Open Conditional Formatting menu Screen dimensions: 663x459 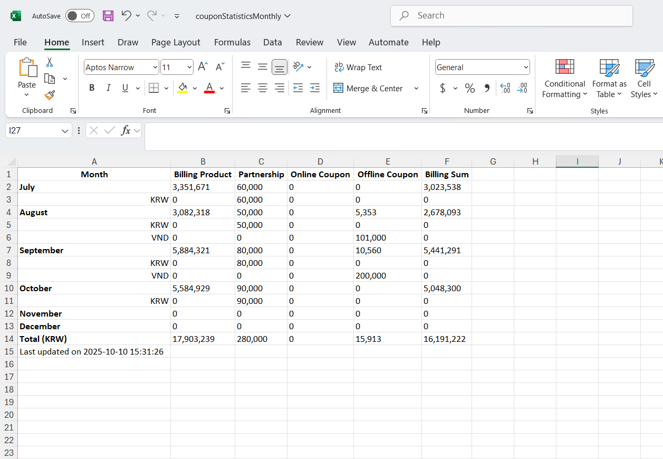(x=564, y=78)
